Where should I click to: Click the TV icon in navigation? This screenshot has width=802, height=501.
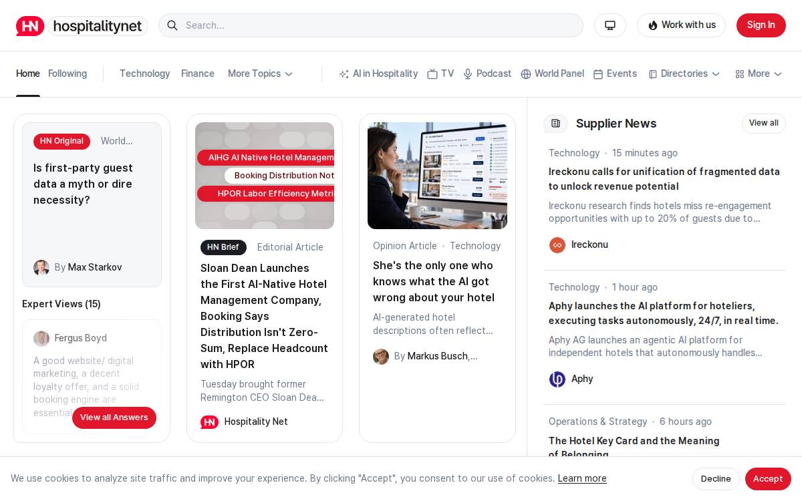coord(432,74)
